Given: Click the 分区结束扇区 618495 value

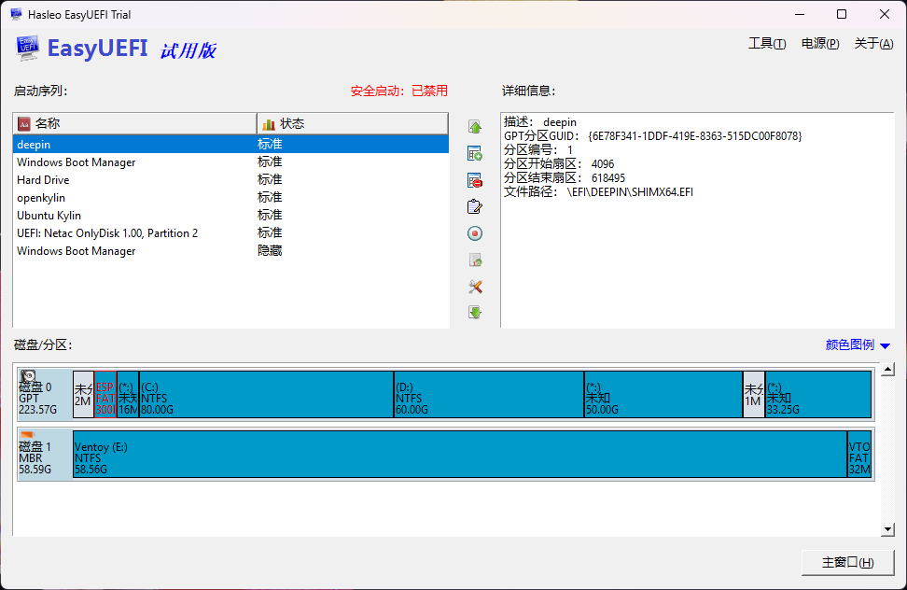Looking at the screenshot, I should pos(608,178).
